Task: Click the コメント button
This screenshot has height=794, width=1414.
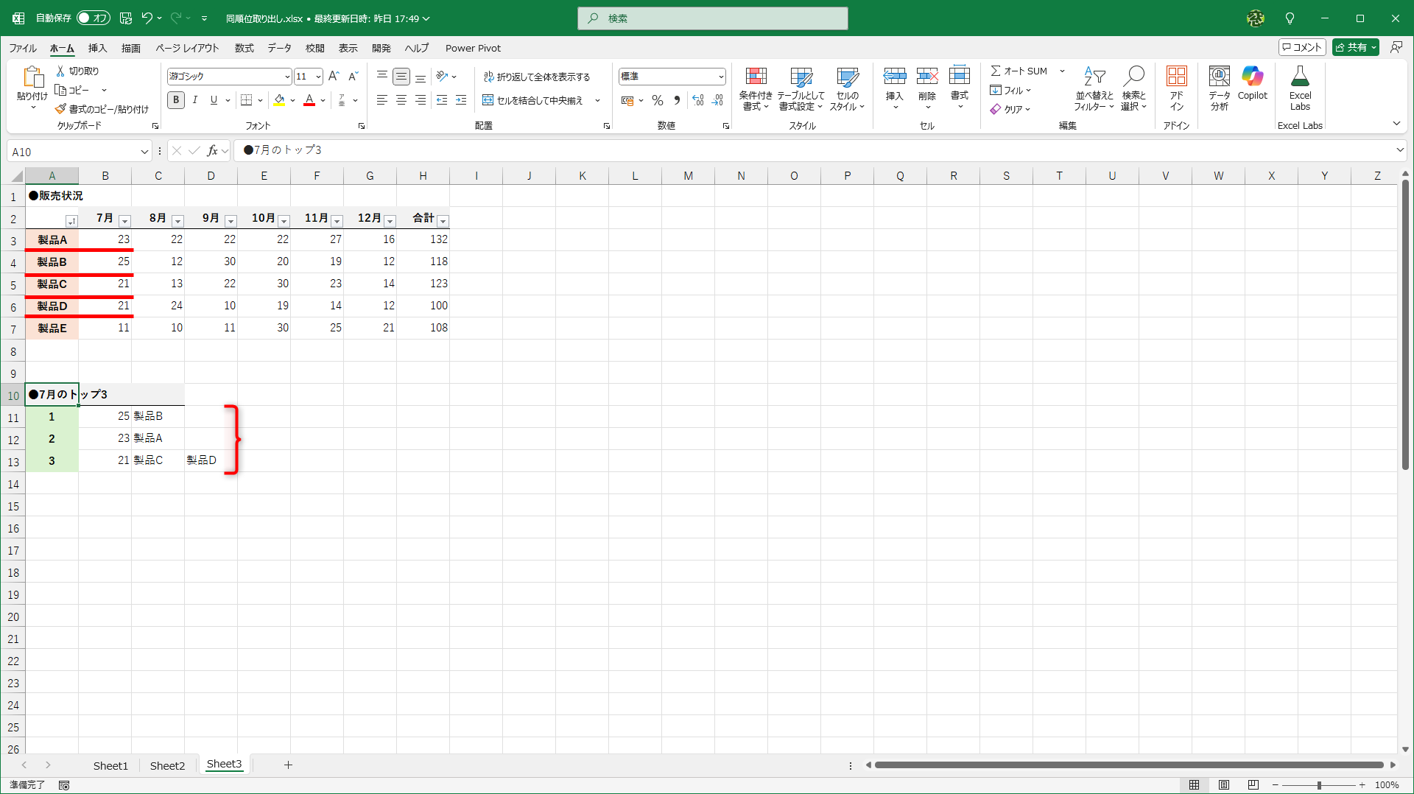Action: 1302,47
